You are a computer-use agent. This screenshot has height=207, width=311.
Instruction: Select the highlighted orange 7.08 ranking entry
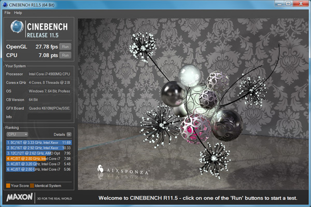pos(39,159)
